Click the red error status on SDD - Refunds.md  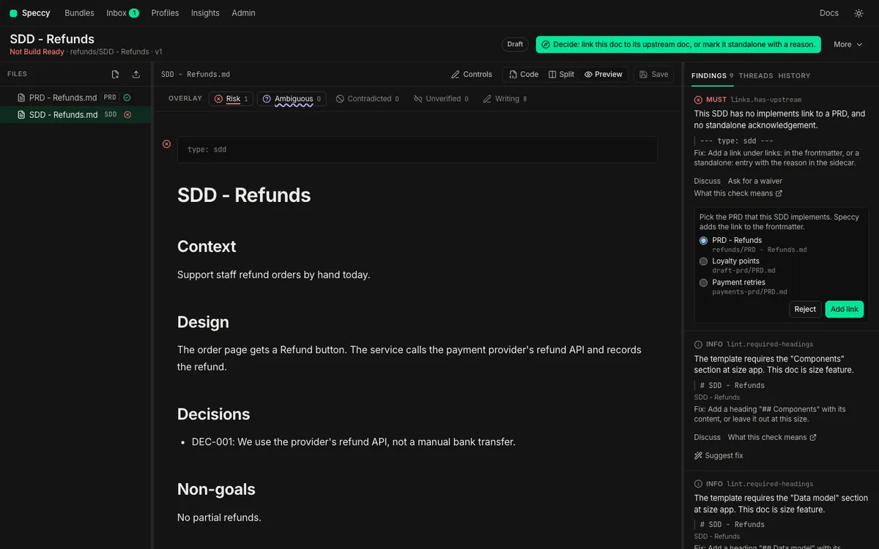tap(127, 115)
